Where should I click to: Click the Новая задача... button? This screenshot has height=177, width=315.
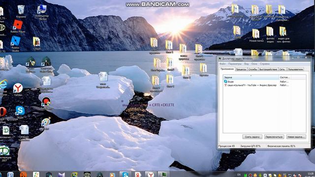pyautogui.click(x=296, y=137)
